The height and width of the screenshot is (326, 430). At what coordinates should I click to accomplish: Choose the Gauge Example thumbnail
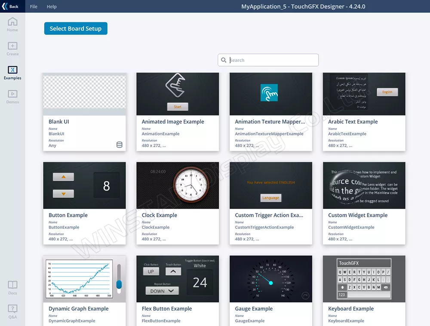271,279
